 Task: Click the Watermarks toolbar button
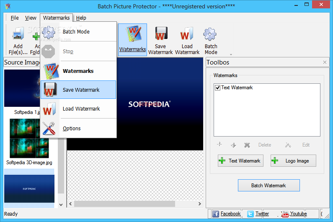click(x=132, y=40)
